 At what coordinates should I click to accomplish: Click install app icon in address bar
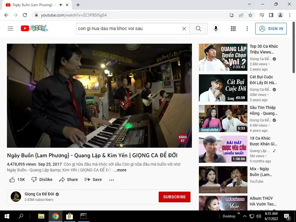point(232,15)
